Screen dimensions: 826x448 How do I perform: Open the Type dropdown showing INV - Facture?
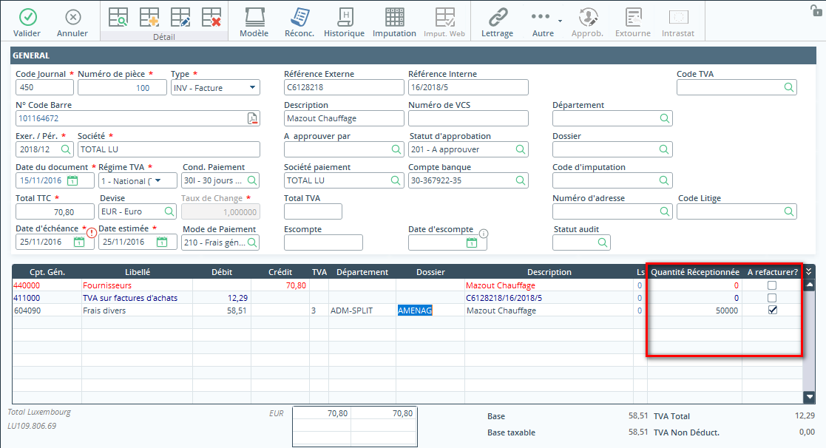pyautogui.click(x=253, y=88)
